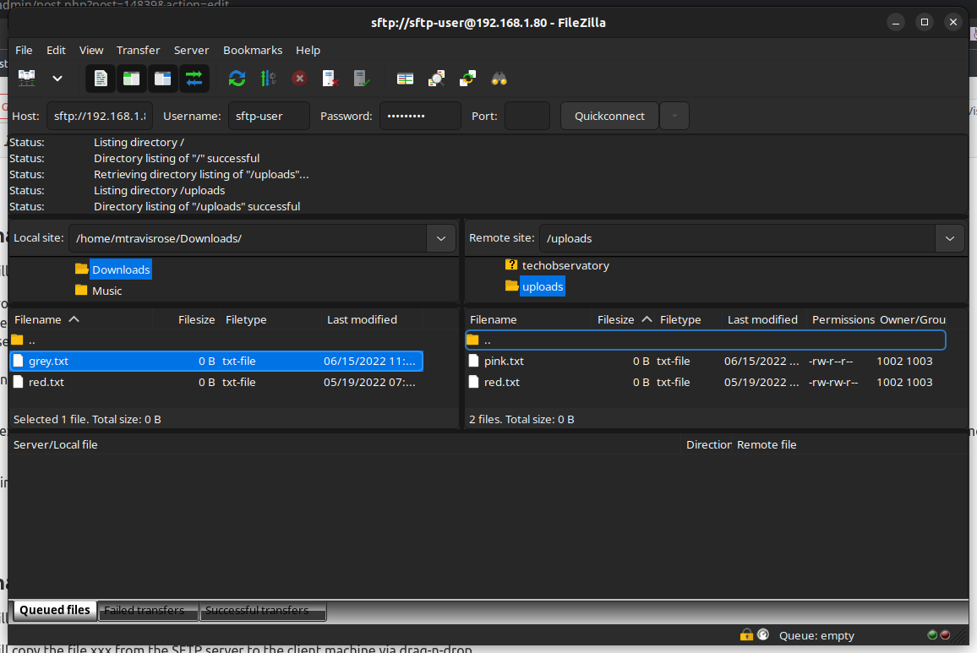977x653 pixels.
Task: Cancel the current operation
Action: [x=299, y=78]
